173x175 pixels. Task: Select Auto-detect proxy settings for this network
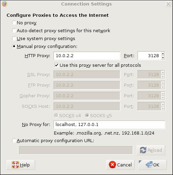14,30
